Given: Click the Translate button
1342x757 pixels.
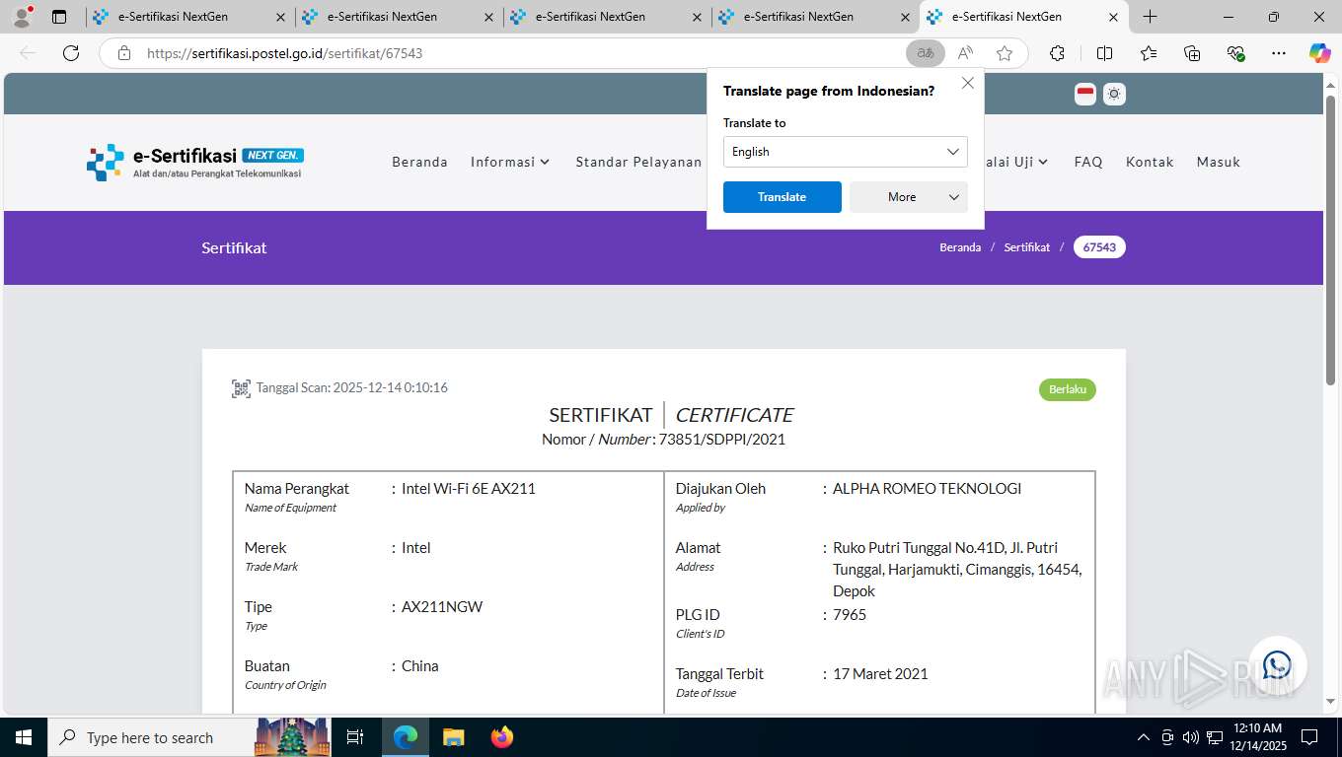Looking at the screenshot, I should (x=783, y=197).
